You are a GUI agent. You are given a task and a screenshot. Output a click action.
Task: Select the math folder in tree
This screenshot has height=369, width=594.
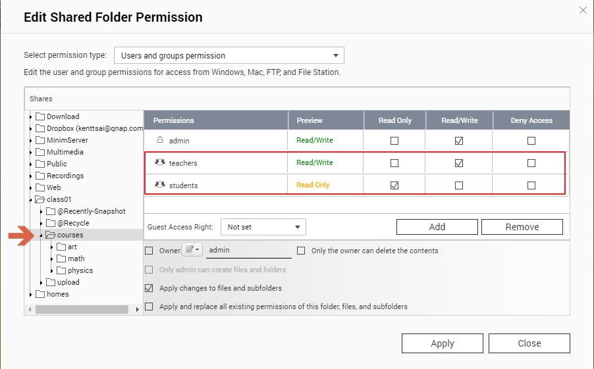(x=76, y=258)
